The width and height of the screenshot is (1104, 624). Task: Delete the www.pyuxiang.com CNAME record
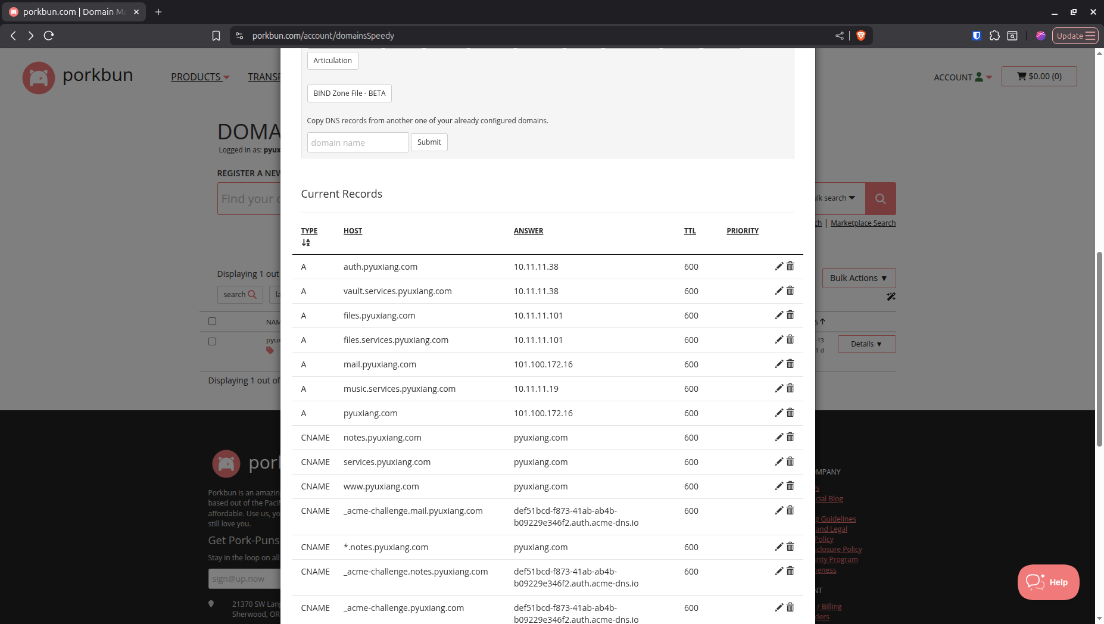790,486
